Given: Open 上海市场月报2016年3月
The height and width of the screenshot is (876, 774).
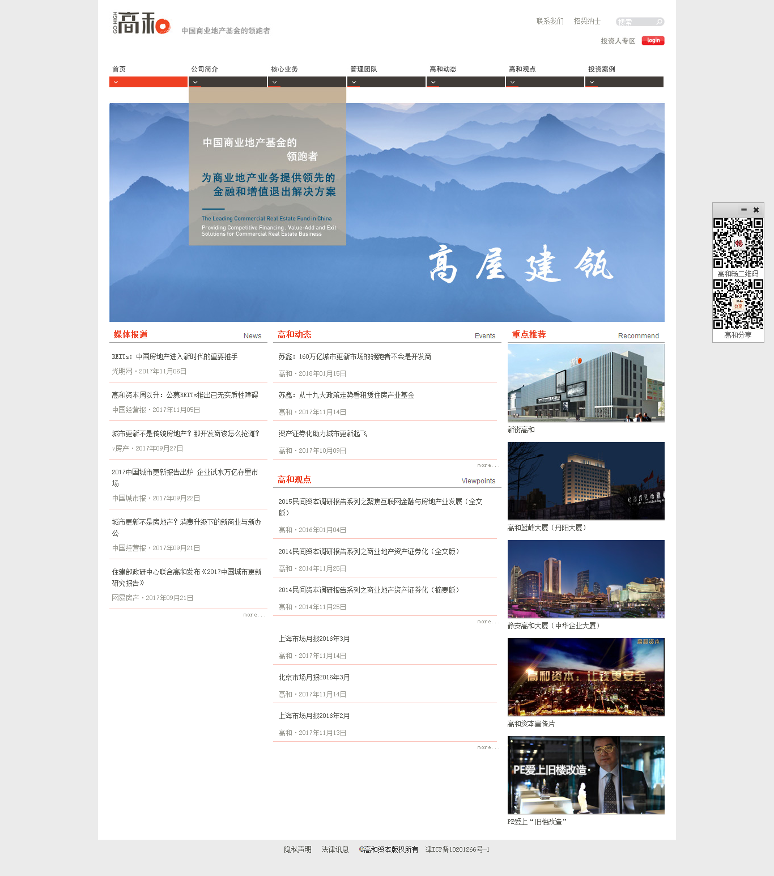Looking at the screenshot, I should (x=314, y=639).
